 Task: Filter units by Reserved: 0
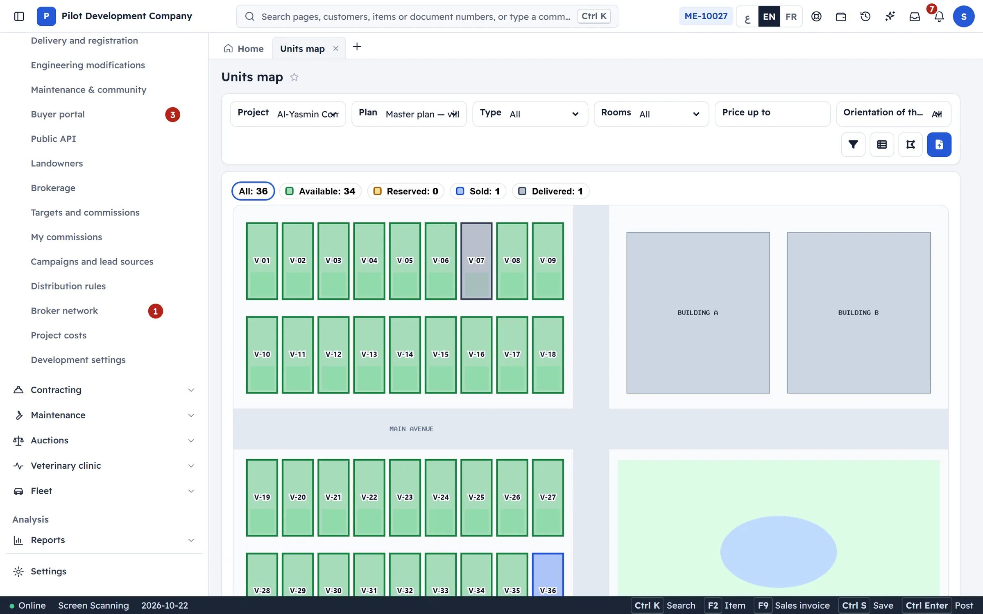pyautogui.click(x=406, y=191)
